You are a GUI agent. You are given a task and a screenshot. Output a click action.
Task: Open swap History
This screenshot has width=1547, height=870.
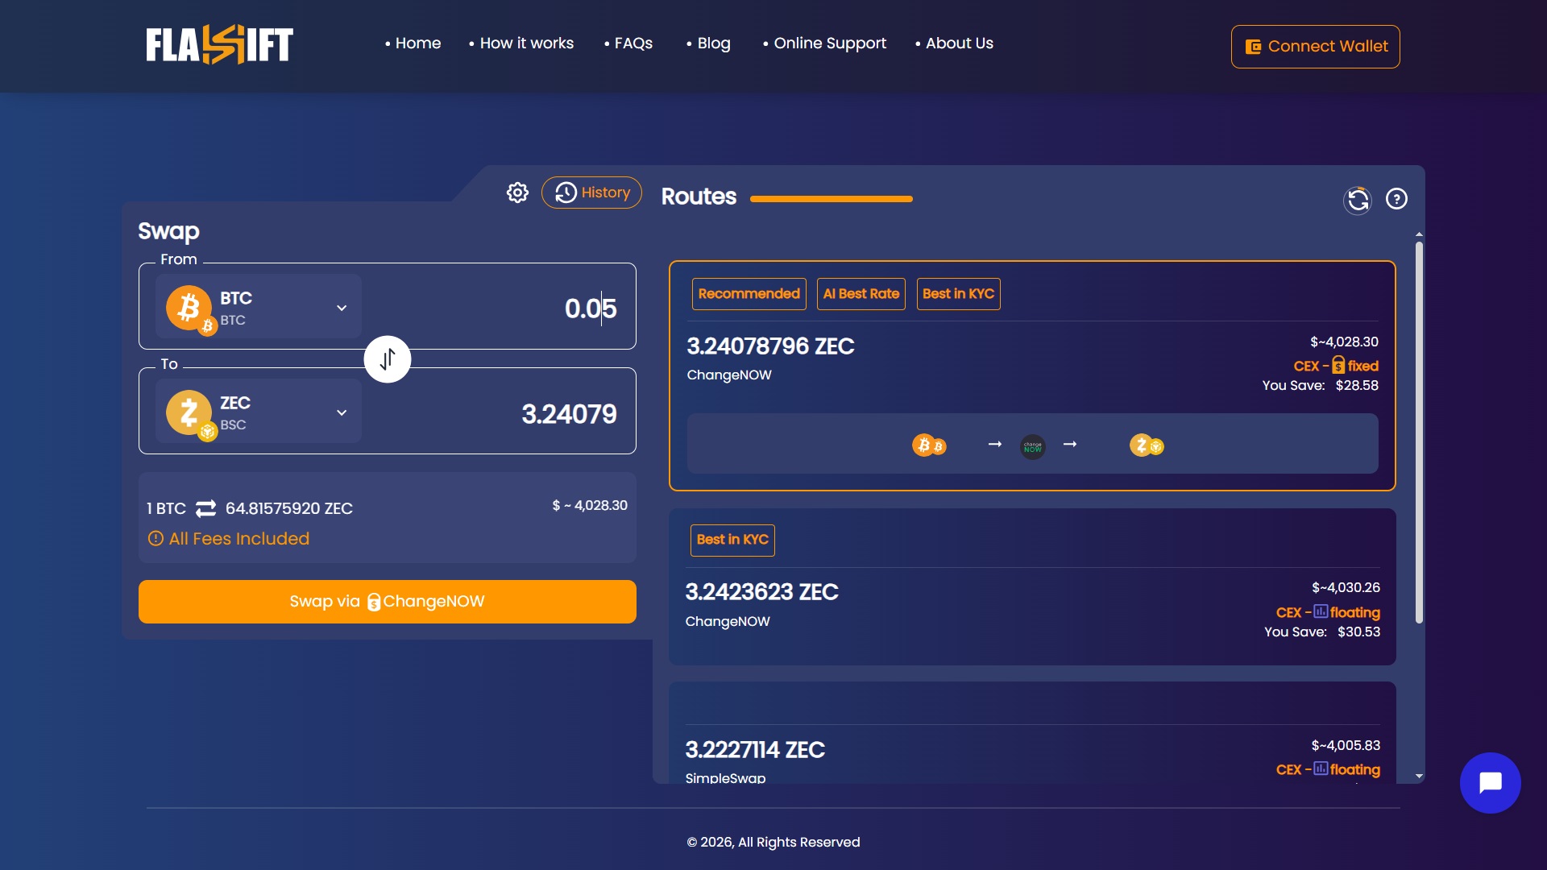(x=591, y=193)
